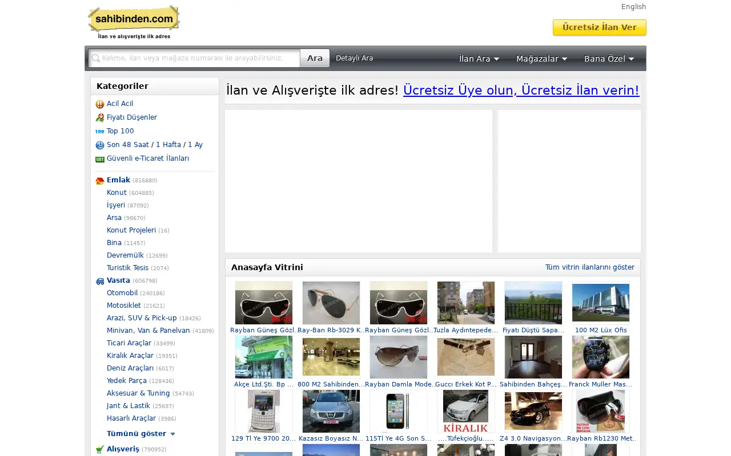This screenshot has width=731, height=456.
Task: Open the Z4 3.0 Navigasyon car thumbnail
Action: 533,411
